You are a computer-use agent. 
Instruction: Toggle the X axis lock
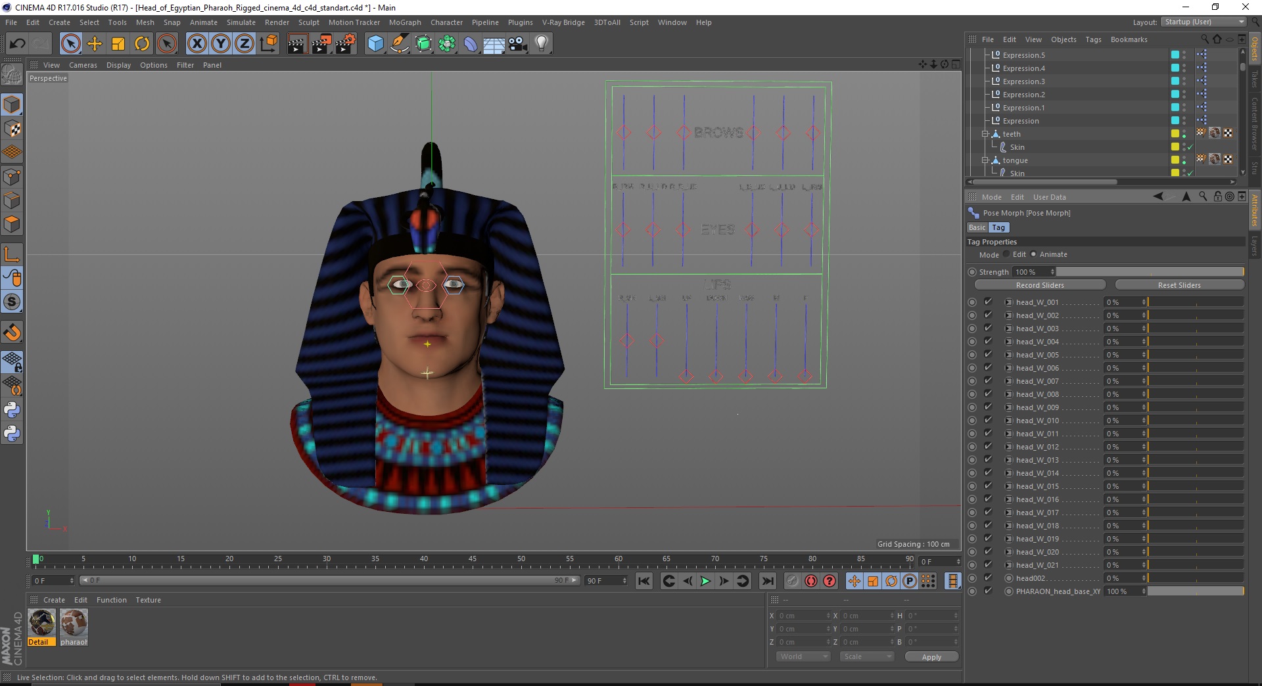point(197,44)
